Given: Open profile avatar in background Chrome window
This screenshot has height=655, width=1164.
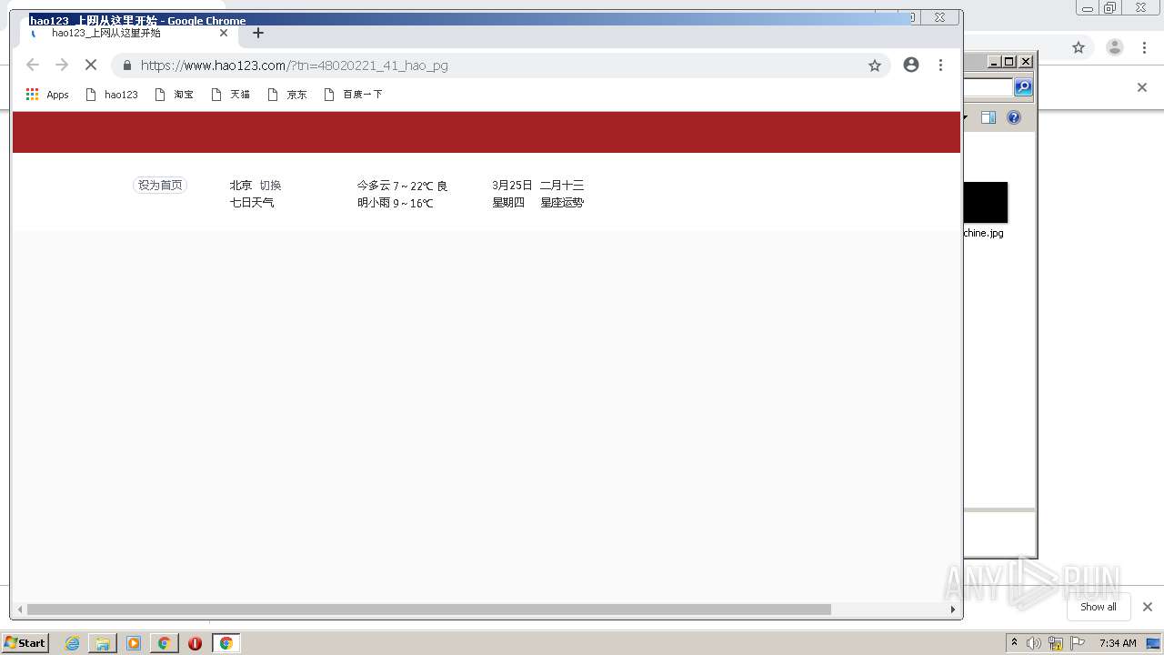Looking at the screenshot, I should tap(1115, 47).
